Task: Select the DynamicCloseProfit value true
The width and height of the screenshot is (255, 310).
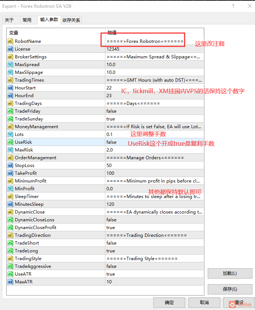Action: coord(111,228)
